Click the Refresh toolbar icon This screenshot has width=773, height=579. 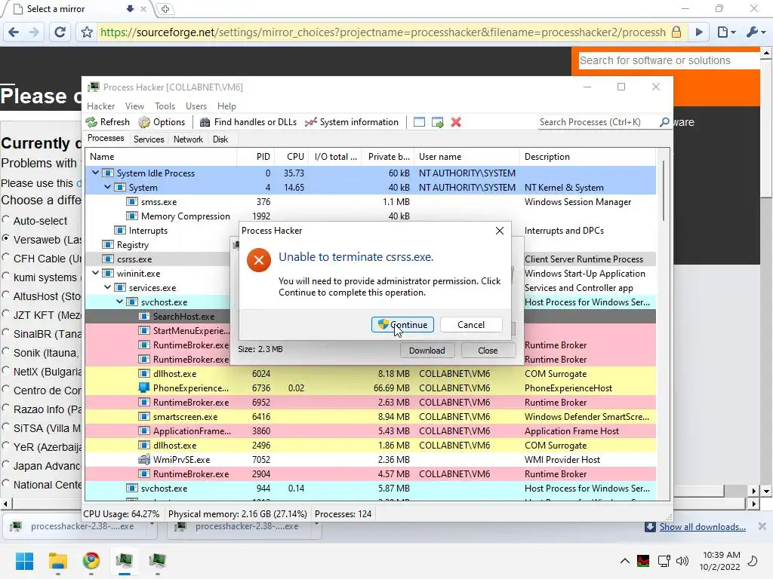pos(91,122)
